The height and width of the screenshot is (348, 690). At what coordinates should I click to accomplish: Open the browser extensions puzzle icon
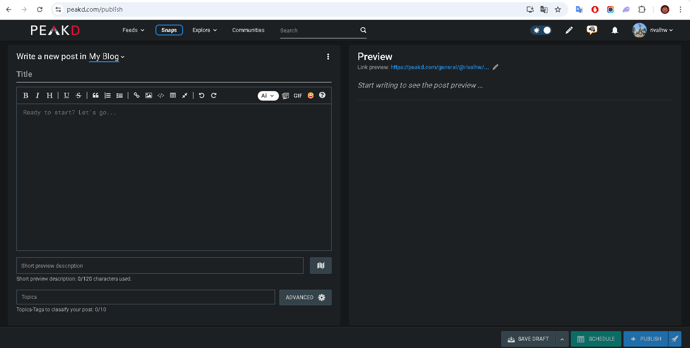(x=642, y=9)
